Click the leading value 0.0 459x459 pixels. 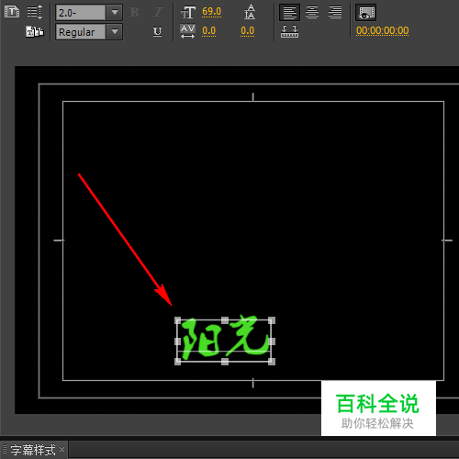[x=247, y=31]
